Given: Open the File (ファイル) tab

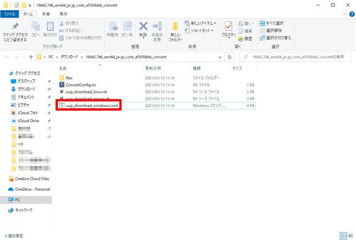Looking at the screenshot, I should (x=9, y=14).
